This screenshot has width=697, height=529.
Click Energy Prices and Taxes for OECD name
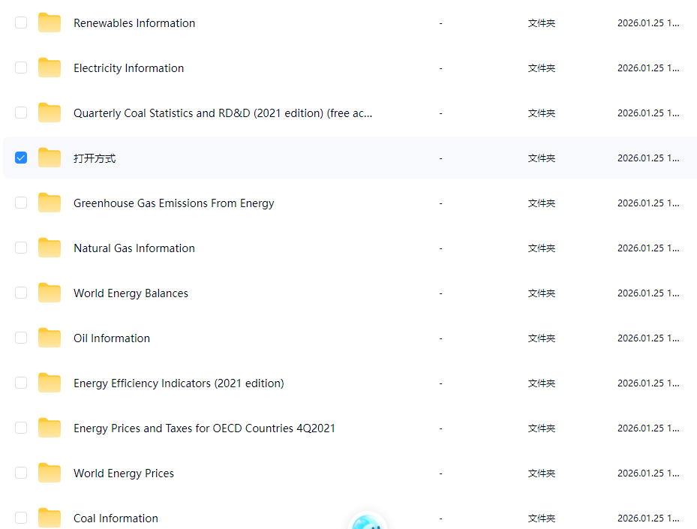click(x=204, y=428)
